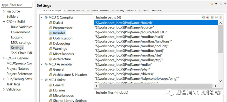227x102 pixels.
Task: Click the Move Up include path icon
Action: click(216, 17)
